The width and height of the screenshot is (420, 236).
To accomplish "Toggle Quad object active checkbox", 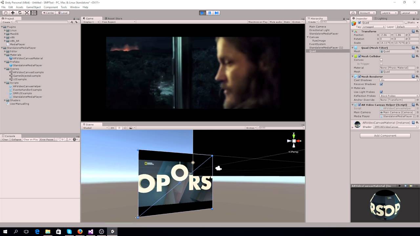I will click(360, 23).
